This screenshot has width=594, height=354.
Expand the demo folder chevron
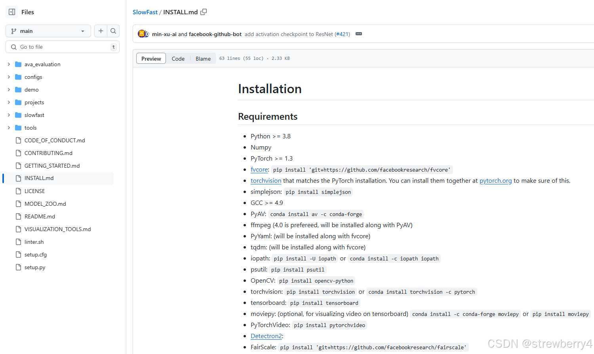coord(9,90)
